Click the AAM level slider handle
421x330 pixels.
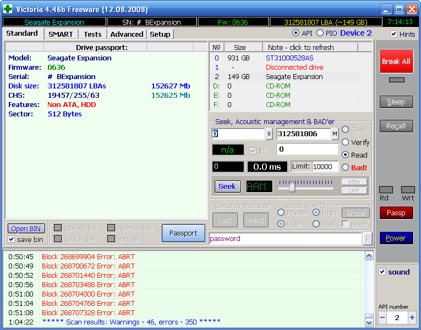(292, 187)
